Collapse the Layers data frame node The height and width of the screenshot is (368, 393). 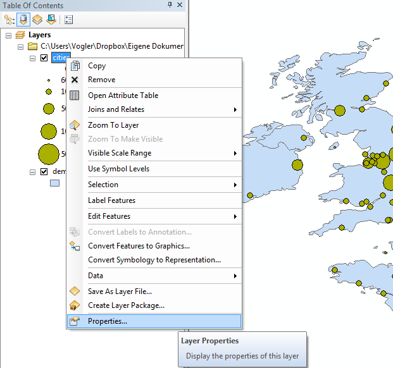(8, 35)
